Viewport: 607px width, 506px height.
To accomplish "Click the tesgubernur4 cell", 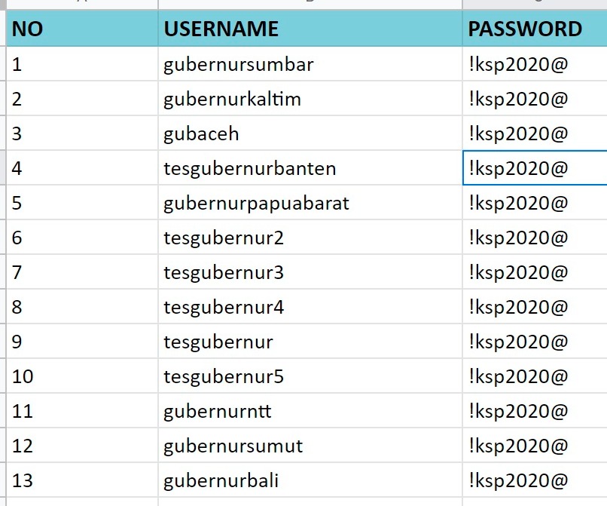I will 310,307.
